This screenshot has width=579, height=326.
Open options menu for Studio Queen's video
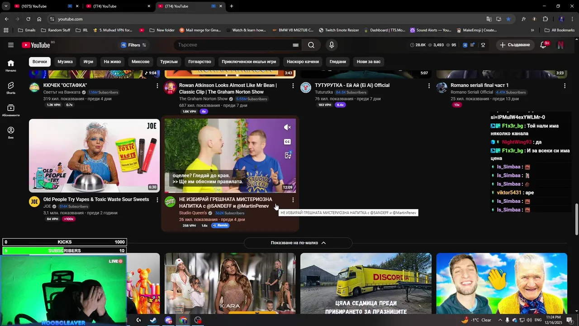point(293,200)
